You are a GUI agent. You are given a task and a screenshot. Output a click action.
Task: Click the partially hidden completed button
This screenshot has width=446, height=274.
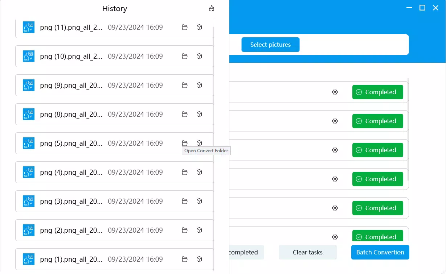click(247, 252)
